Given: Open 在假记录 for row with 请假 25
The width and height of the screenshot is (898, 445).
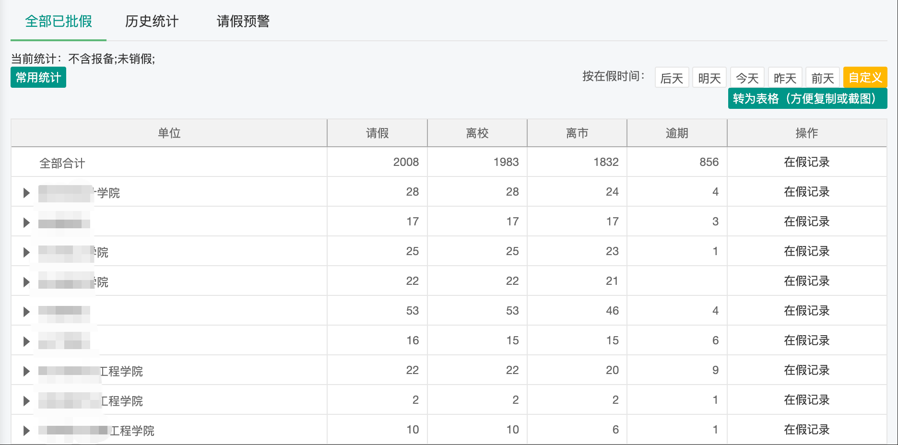Looking at the screenshot, I should click(x=807, y=251).
